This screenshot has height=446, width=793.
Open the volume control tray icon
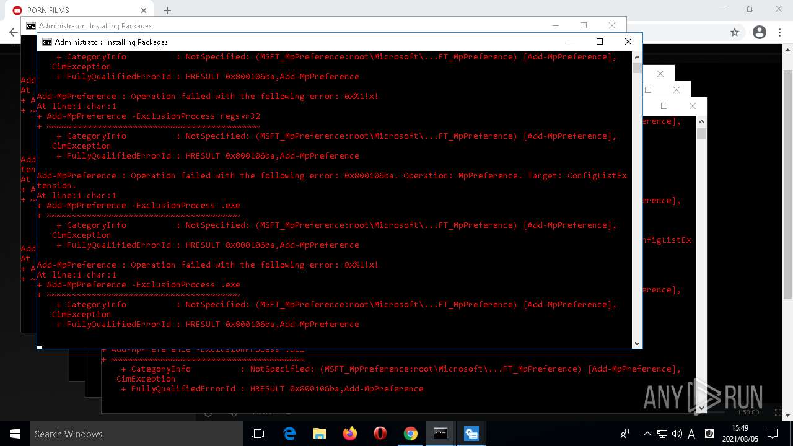(x=677, y=434)
